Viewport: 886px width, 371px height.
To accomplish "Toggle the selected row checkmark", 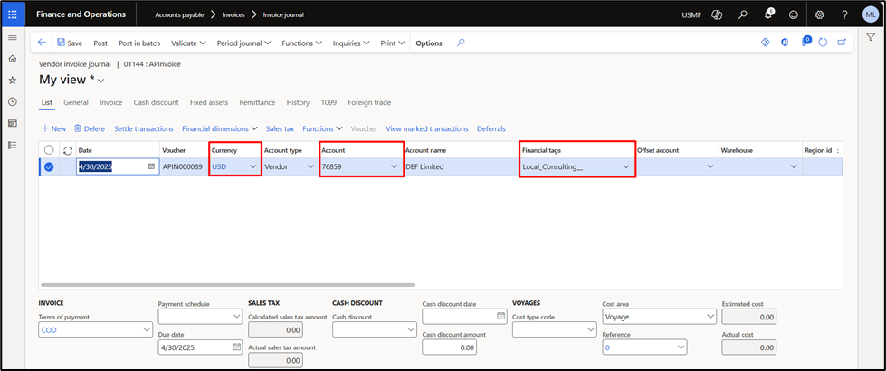I will 49,166.
